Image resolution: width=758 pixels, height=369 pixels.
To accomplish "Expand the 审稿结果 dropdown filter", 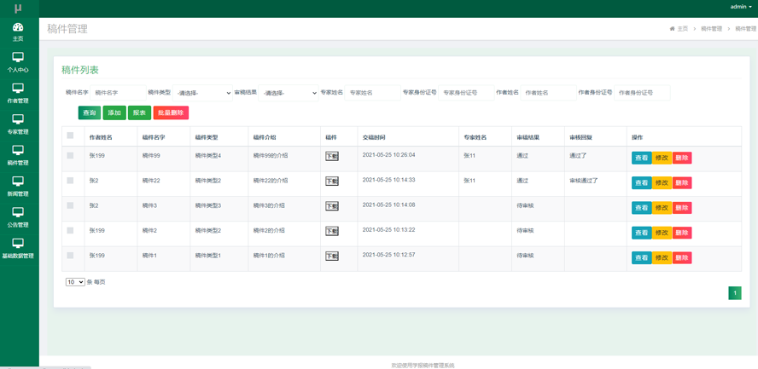I will [x=289, y=93].
